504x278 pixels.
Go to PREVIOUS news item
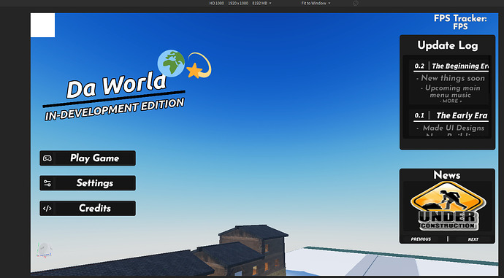point(421,239)
